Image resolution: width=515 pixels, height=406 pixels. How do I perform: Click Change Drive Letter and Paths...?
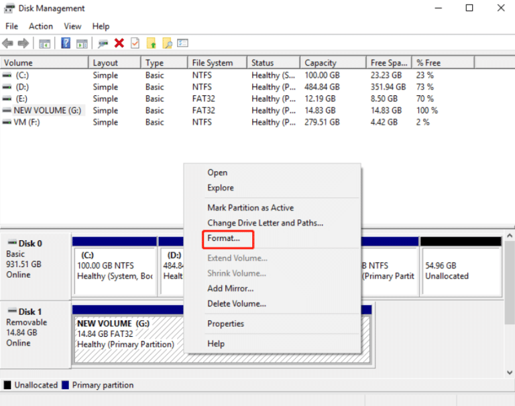click(265, 223)
